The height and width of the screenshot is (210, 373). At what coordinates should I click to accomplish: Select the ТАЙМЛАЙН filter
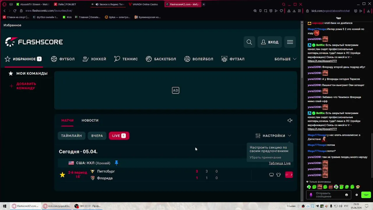click(x=71, y=136)
